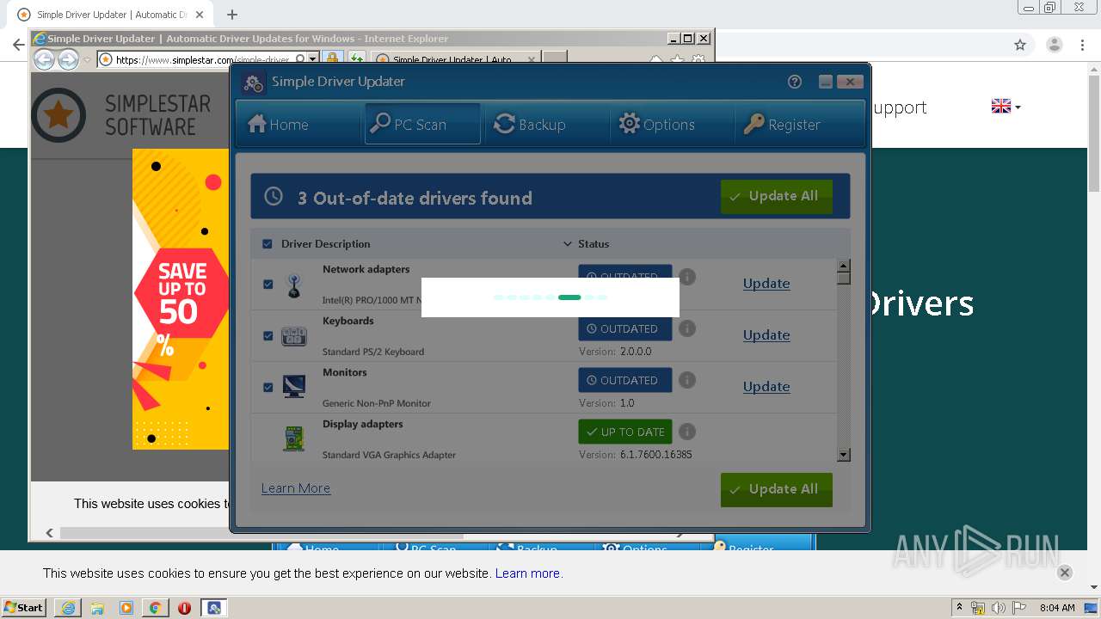The height and width of the screenshot is (619, 1101).
Task: Click the security lock icon in IE
Action: pos(332,58)
